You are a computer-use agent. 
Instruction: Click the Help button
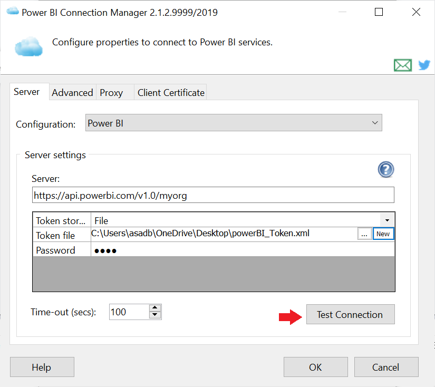(x=42, y=367)
